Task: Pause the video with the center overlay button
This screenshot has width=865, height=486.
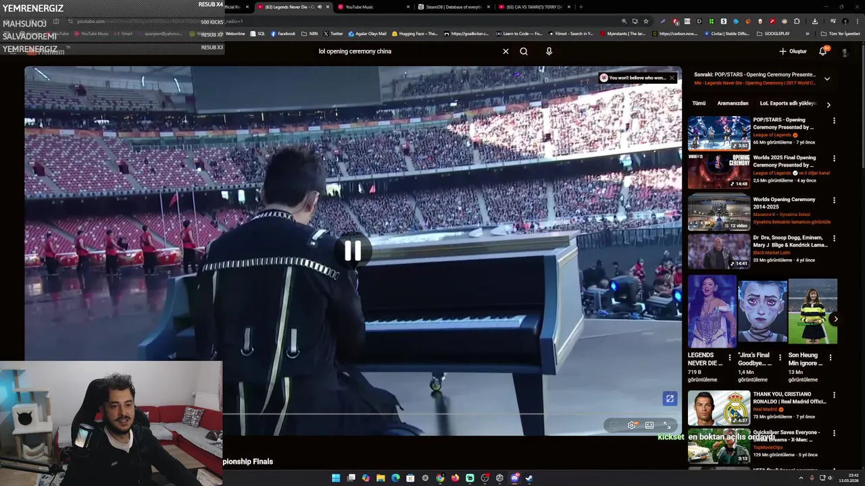Action: click(x=353, y=251)
